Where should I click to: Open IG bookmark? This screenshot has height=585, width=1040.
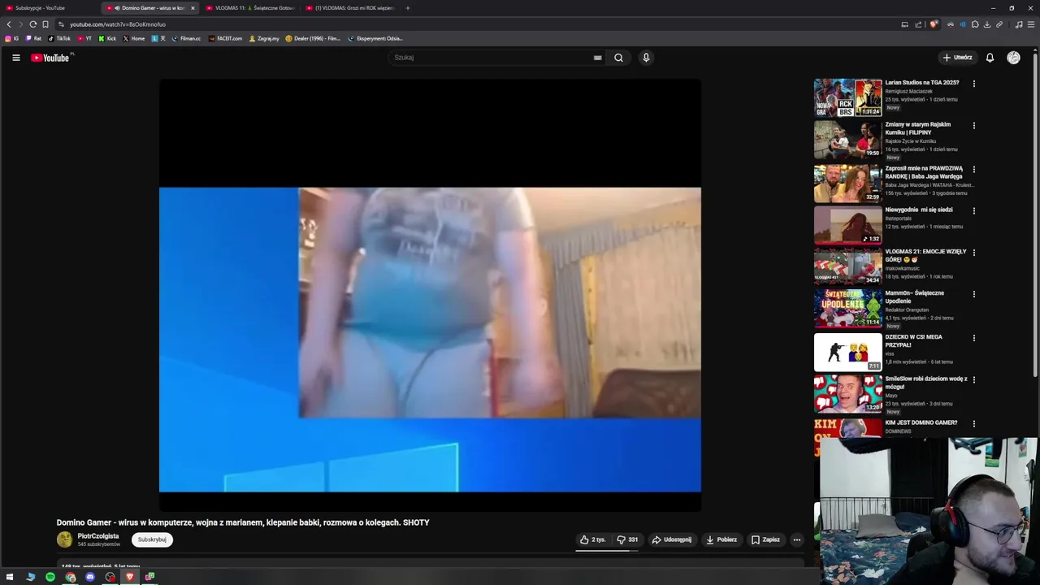12,38
